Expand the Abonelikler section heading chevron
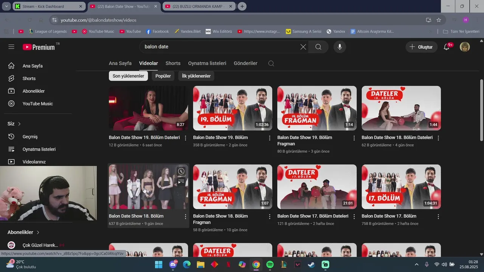 38,232
